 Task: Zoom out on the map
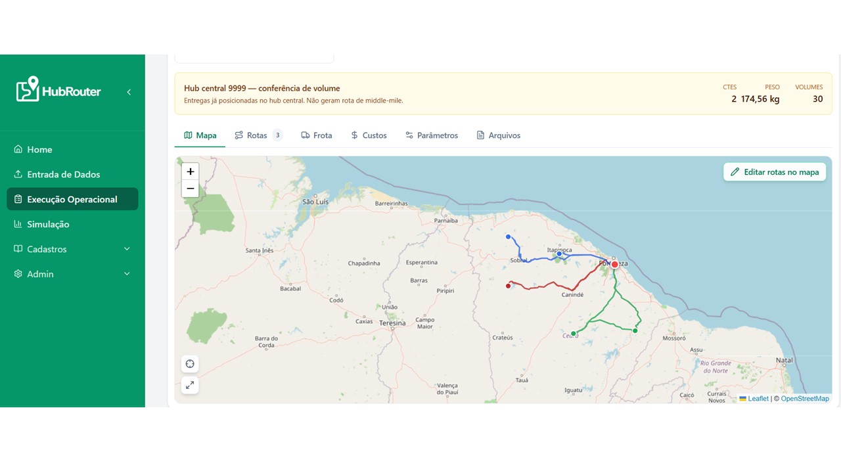coord(190,189)
